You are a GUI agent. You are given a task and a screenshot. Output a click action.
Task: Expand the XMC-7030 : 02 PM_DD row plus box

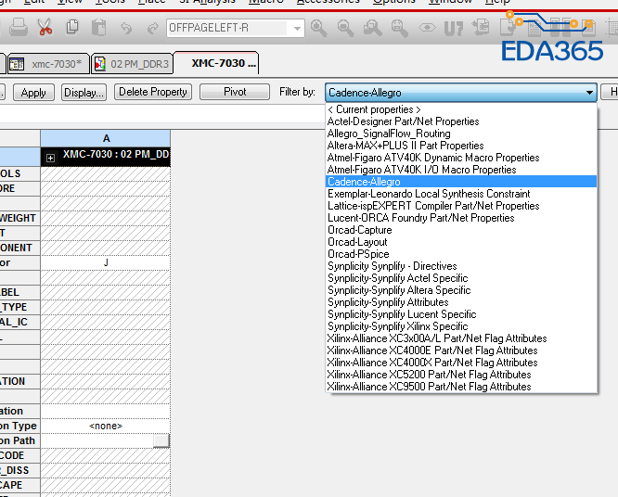pyautogui.click(x=50, y=159)
